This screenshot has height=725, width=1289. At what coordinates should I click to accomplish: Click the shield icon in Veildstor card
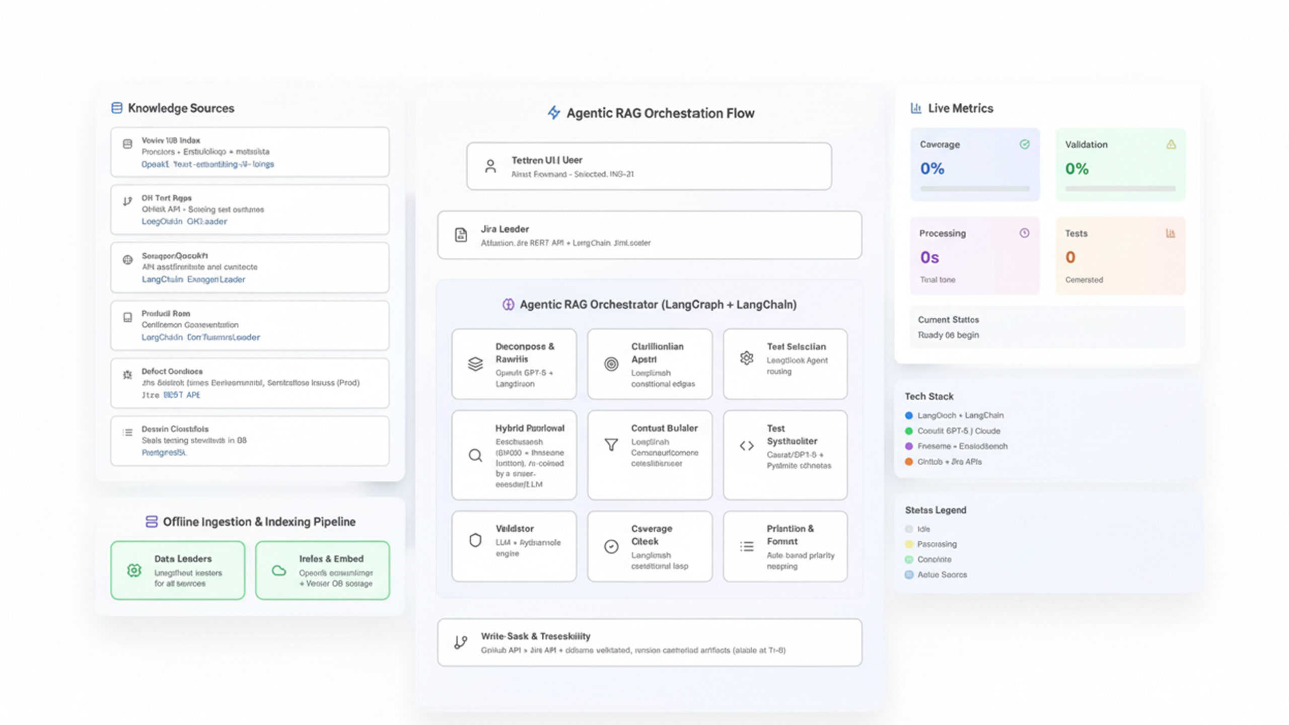(475, 540)
